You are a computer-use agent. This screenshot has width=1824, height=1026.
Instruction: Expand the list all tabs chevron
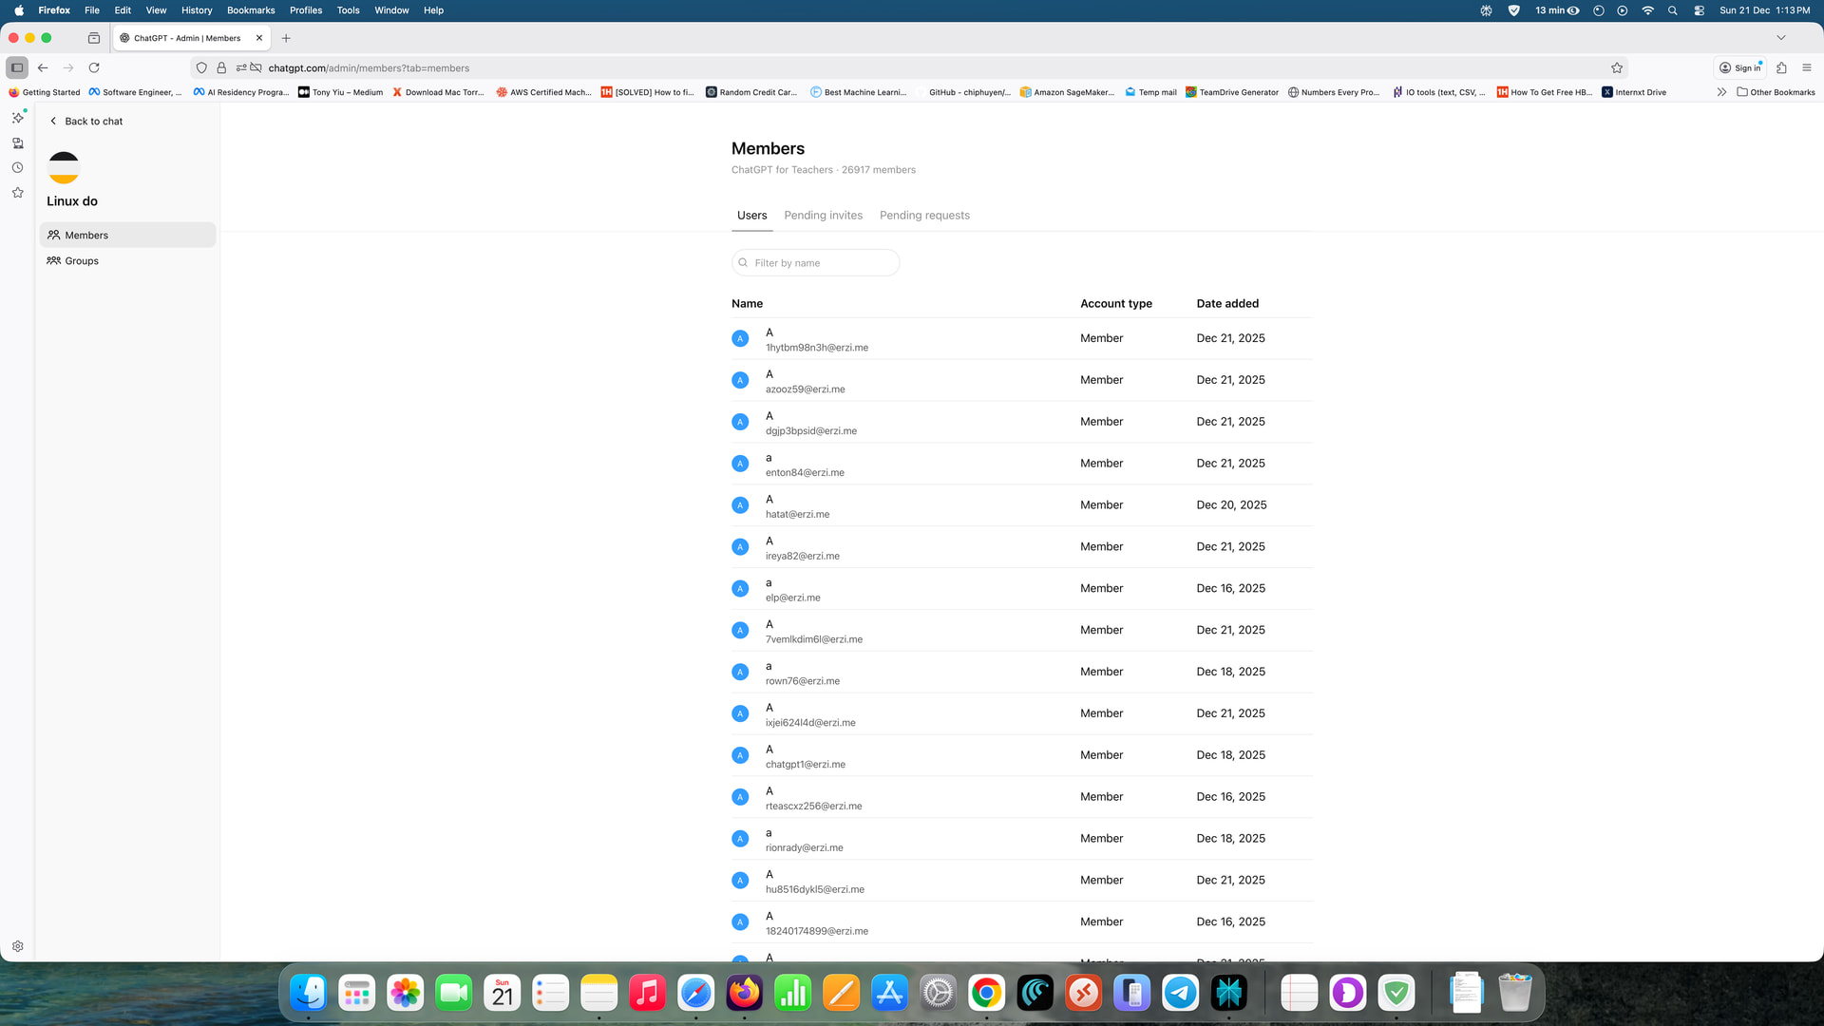(1781, 38)
